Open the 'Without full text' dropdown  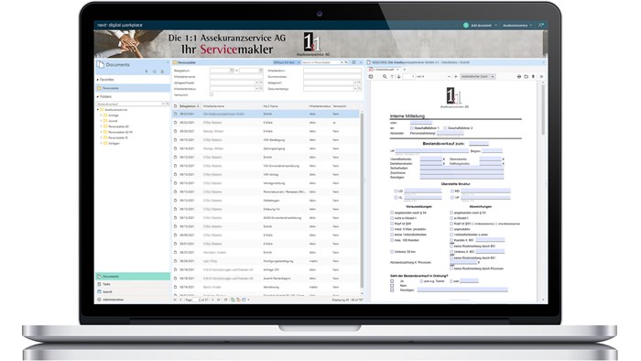(x=287, y=62)
